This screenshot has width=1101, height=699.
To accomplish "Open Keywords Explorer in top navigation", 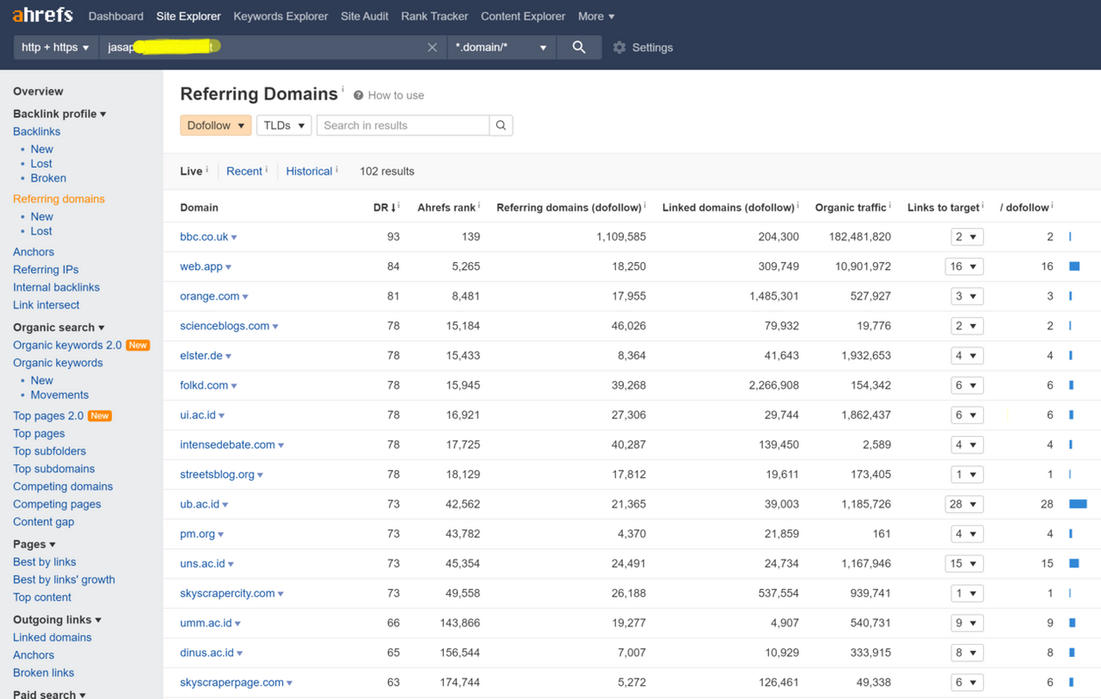I will click(280, 16).
